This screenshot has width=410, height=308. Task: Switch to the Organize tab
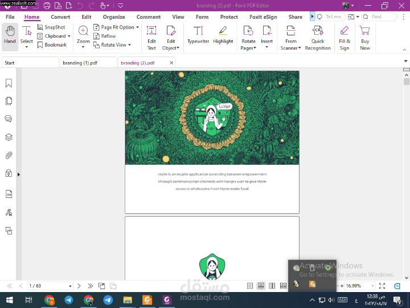click(114, 17)
